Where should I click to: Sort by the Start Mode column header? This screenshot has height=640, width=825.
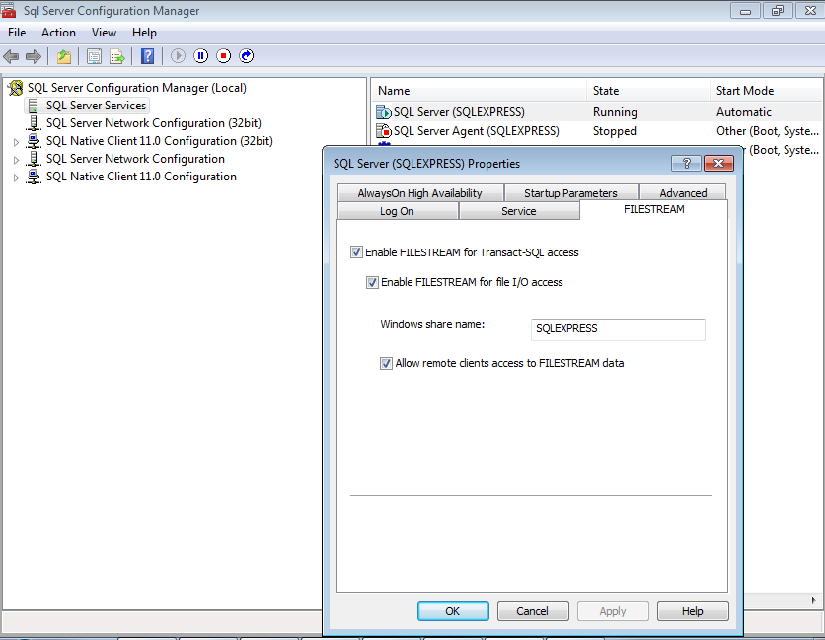click(x=766, y=91)
